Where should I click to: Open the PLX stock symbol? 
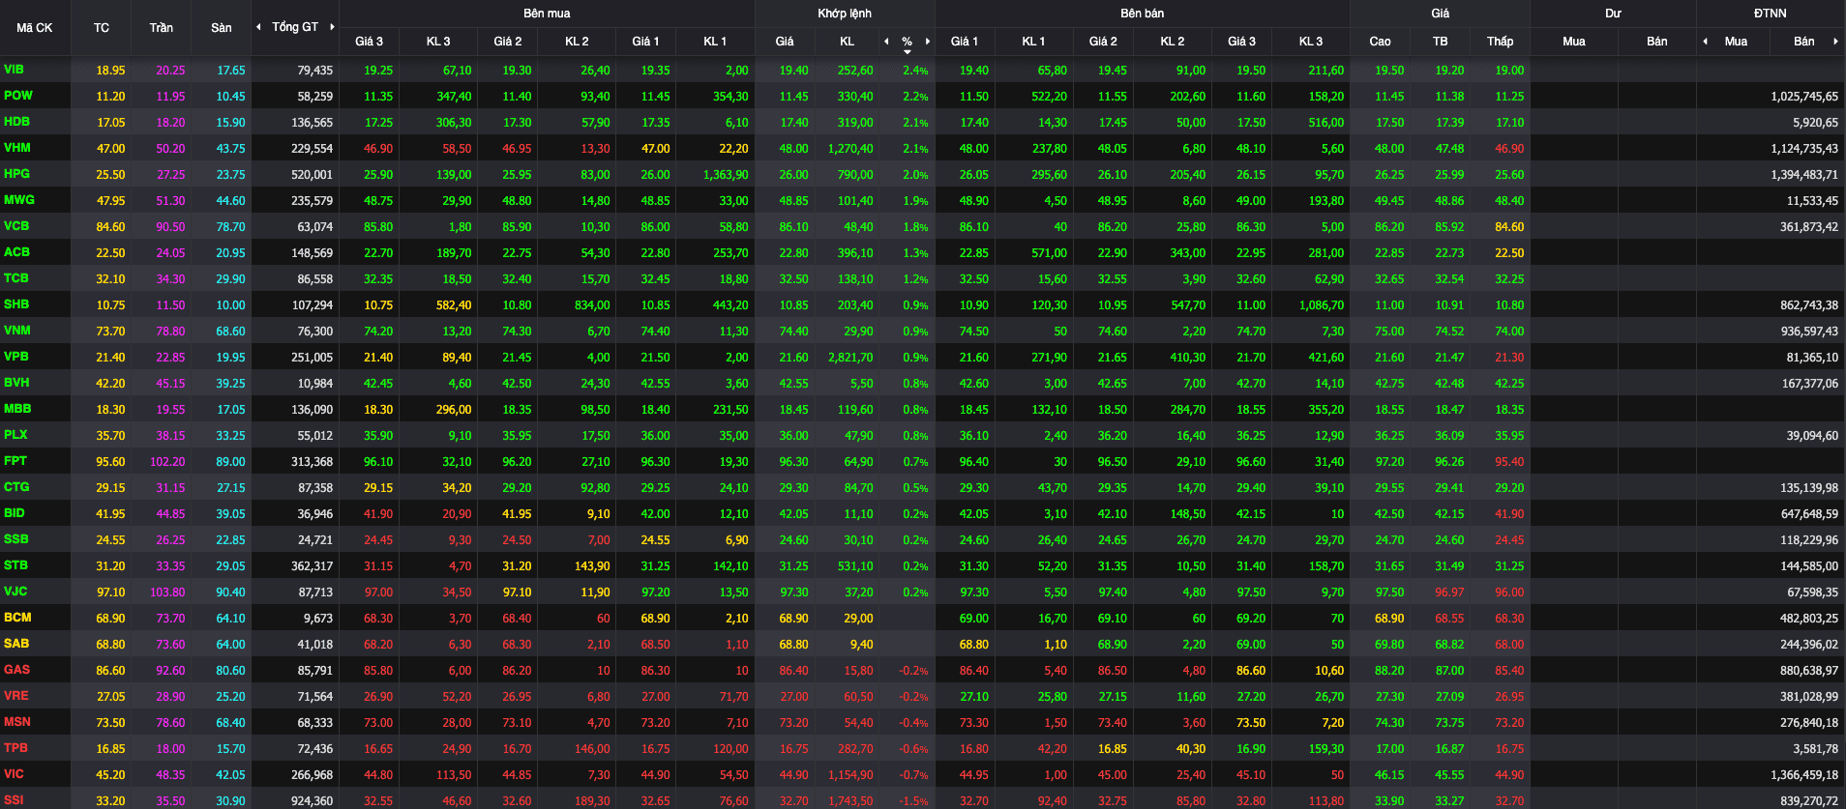tap(15, 435)
